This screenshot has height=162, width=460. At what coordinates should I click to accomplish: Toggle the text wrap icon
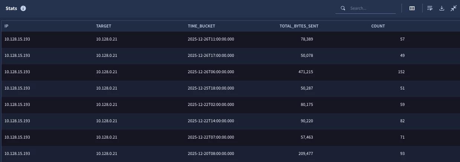click(x=430, y=8)
